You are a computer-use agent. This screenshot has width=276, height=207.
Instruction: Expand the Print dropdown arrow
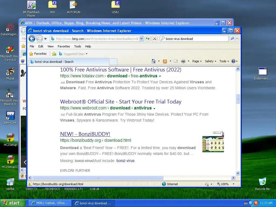(188, 61)
